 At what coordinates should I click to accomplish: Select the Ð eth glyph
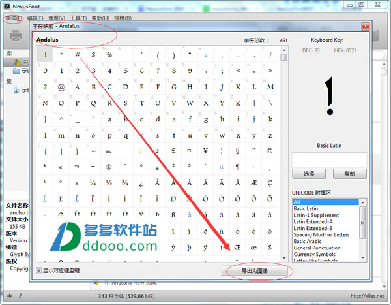click(x=173, y=199)
